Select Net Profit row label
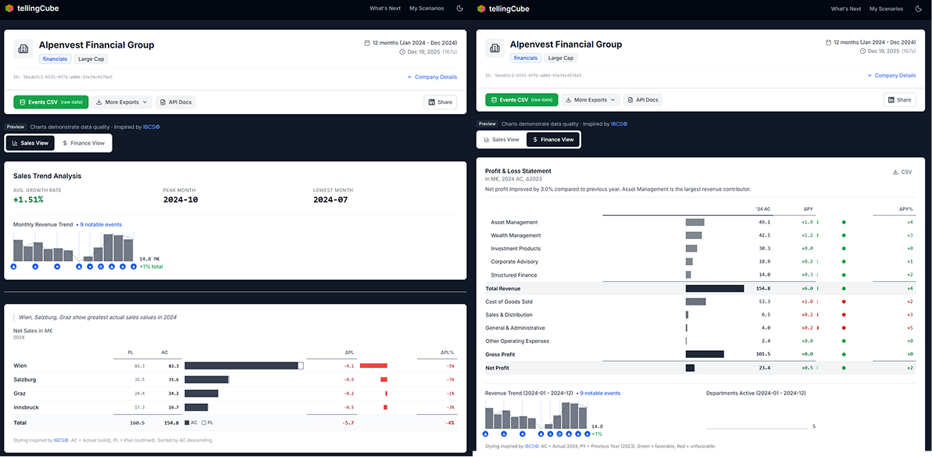The width and height of the screenshot is (932, 457). (x=498, y=368)
